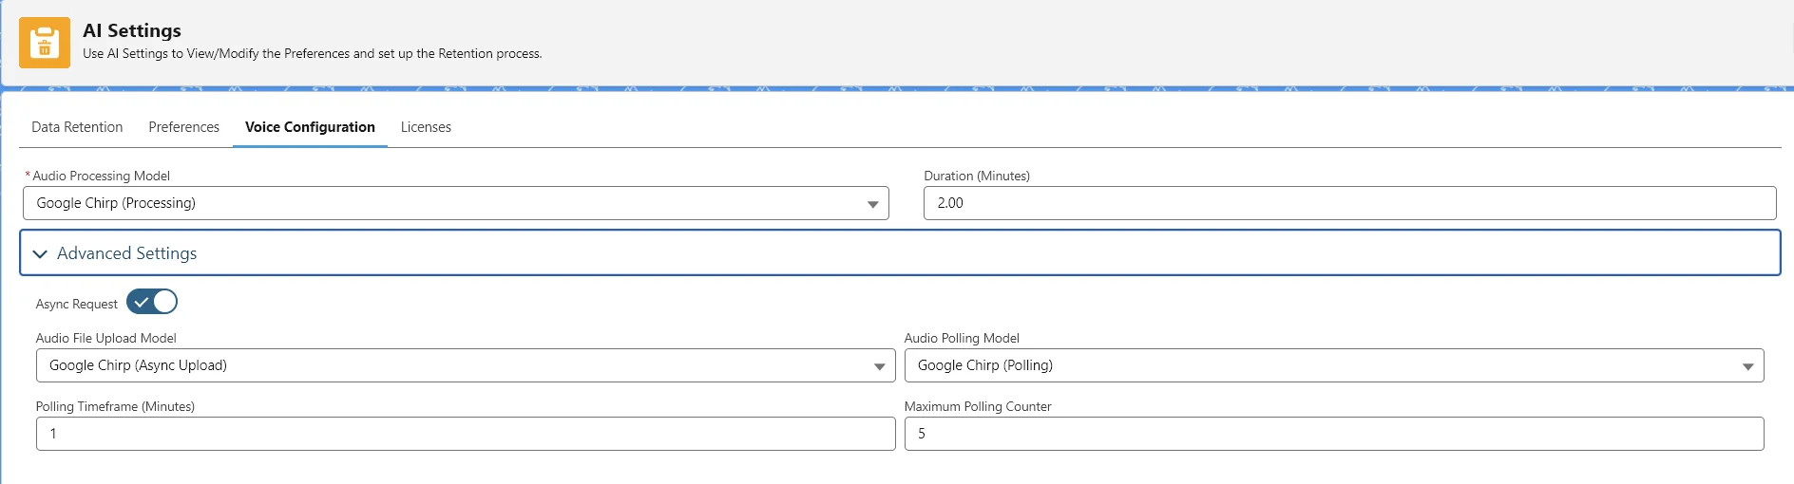Click the Duration (Minutes) input field
The width and height of the screenshot is (1794, 484).
1349,203
